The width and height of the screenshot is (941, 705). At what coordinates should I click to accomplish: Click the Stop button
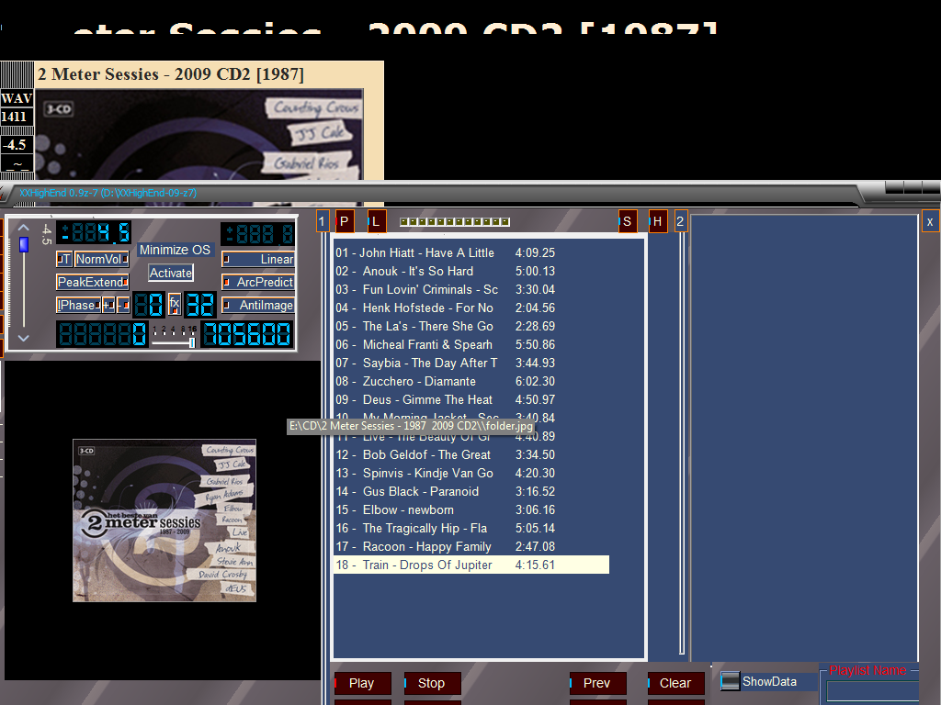432,683
